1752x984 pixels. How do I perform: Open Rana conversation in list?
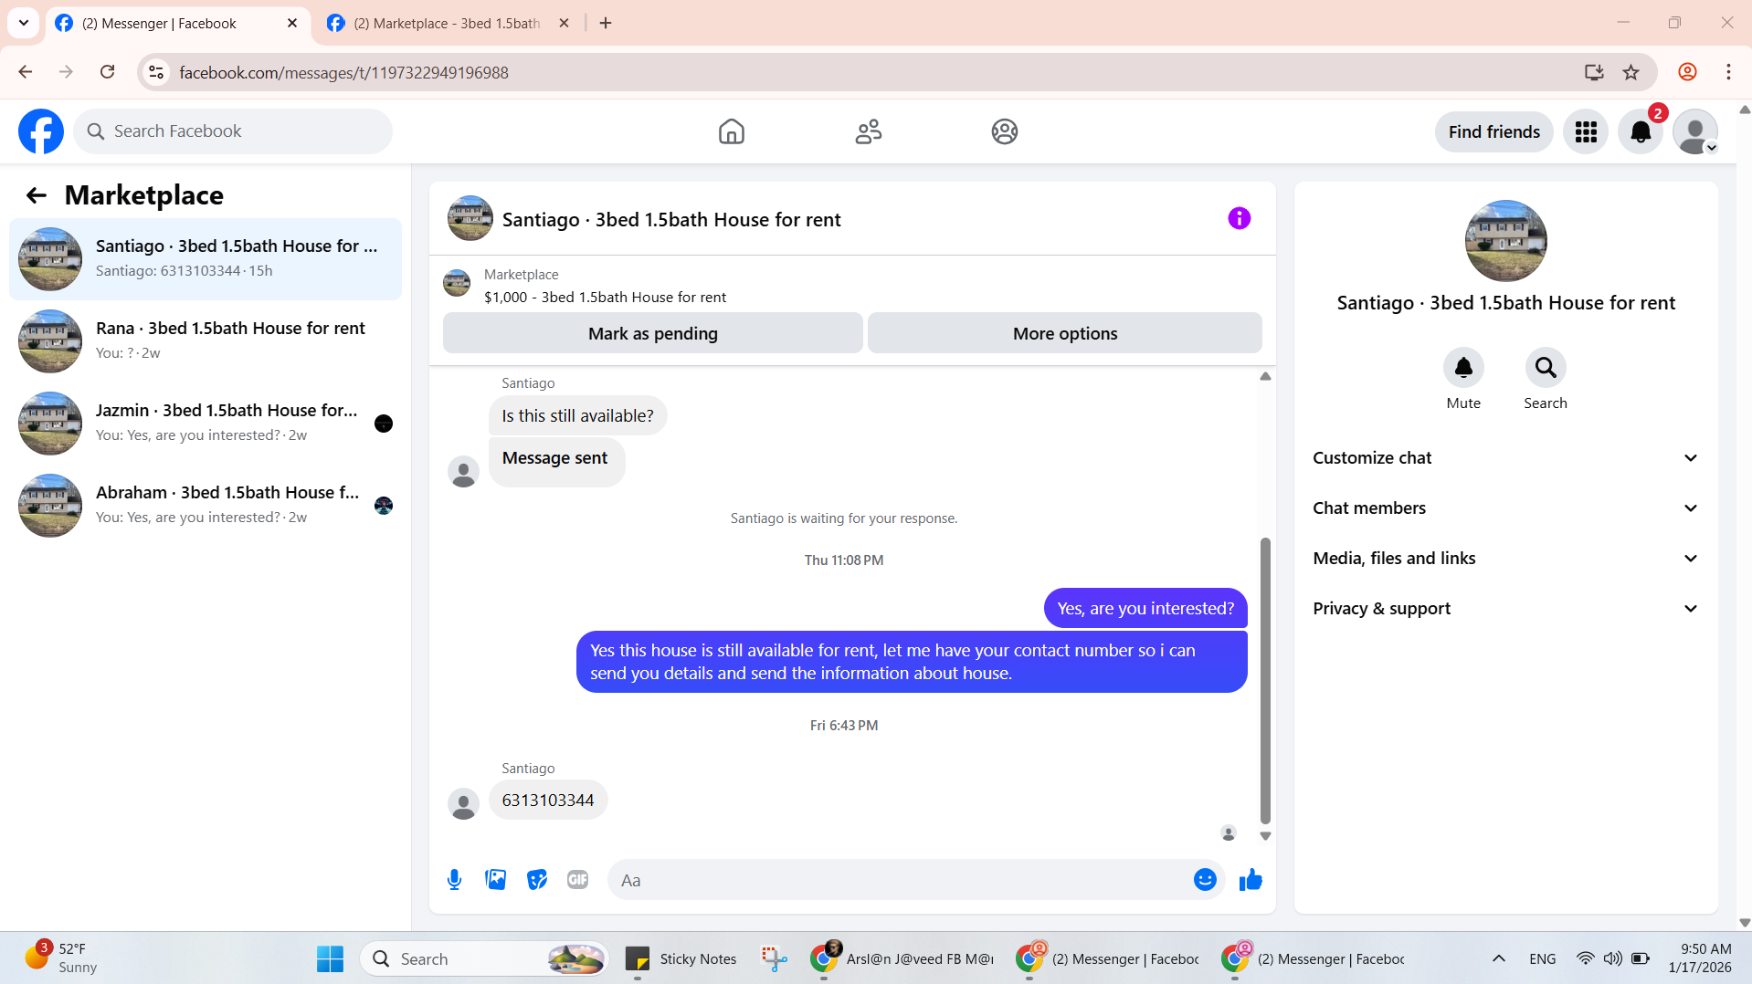[206, 341]
